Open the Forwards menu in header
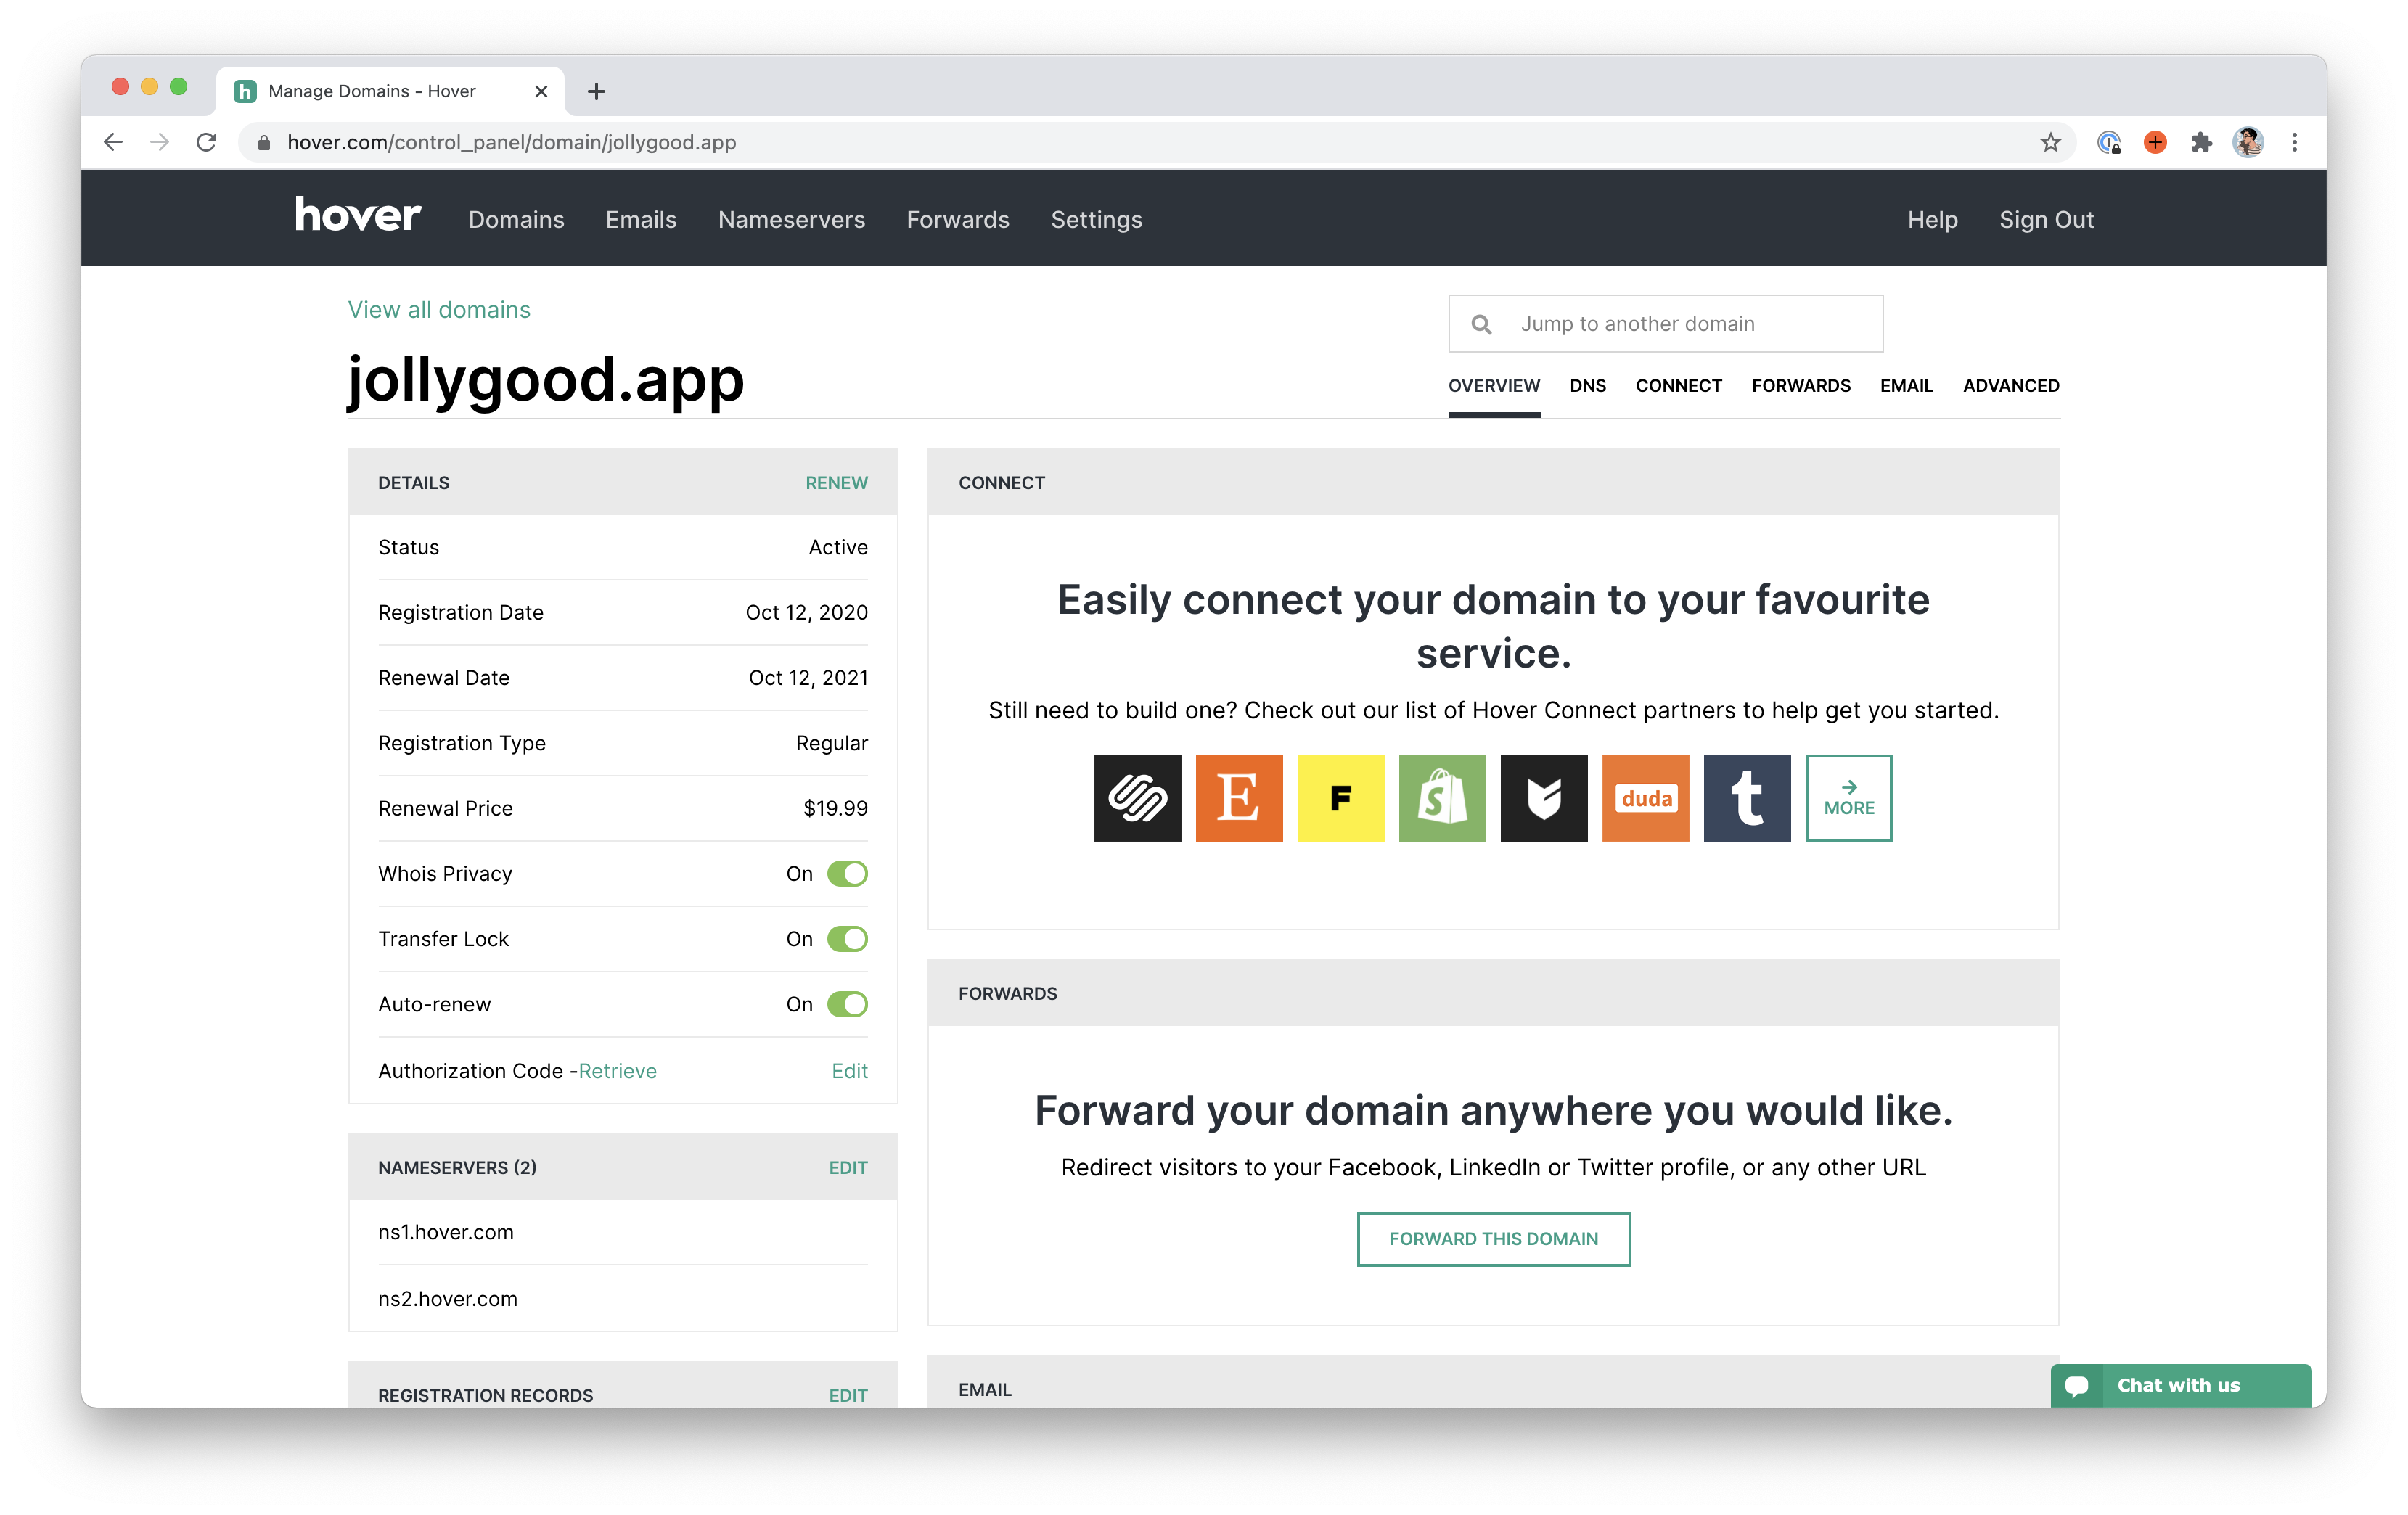This screenshot has width=2408, height=1515. click(958, 219)
